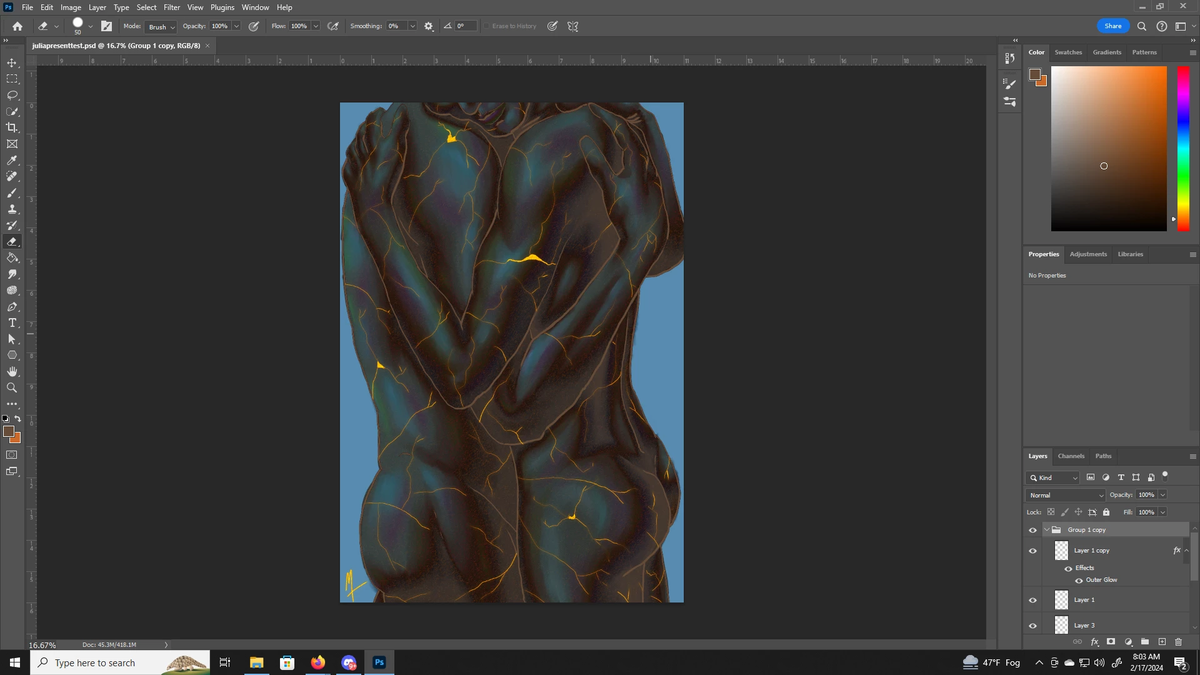This screenshot has height=675, width=1200.
Task: Click the Share button
Action: pyautogui.click(x=1112, y=26)
